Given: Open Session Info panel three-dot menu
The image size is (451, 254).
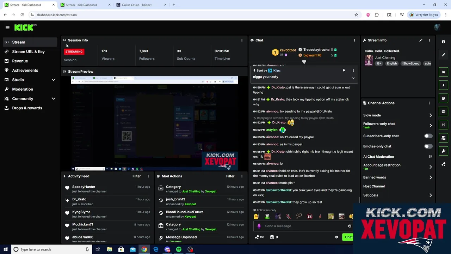Looking at the screenshot, I should (x=242, y=40).
